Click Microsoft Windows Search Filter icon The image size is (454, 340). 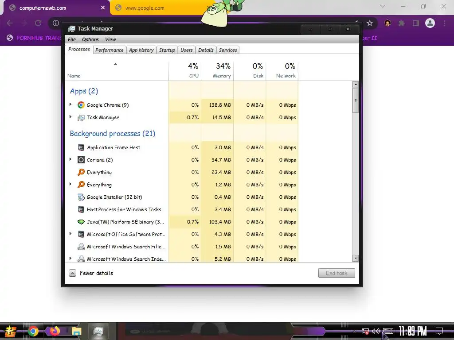[x=81, y=247]
